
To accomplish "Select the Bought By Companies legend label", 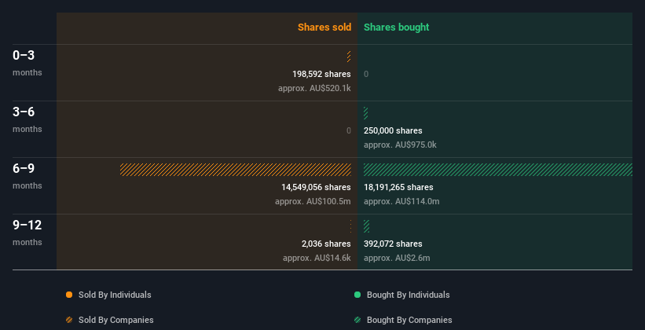I will [409, 320].
